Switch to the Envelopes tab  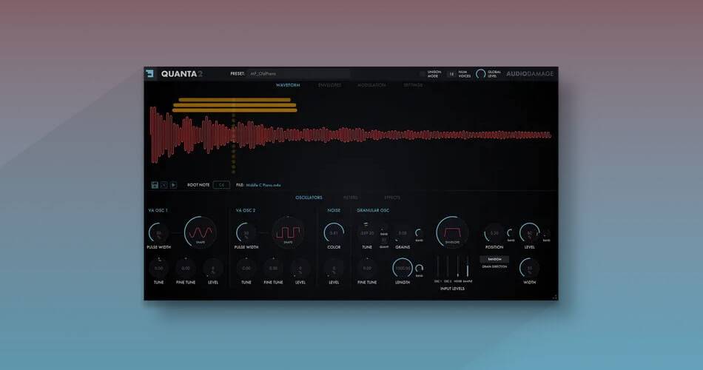click(329, 85)
